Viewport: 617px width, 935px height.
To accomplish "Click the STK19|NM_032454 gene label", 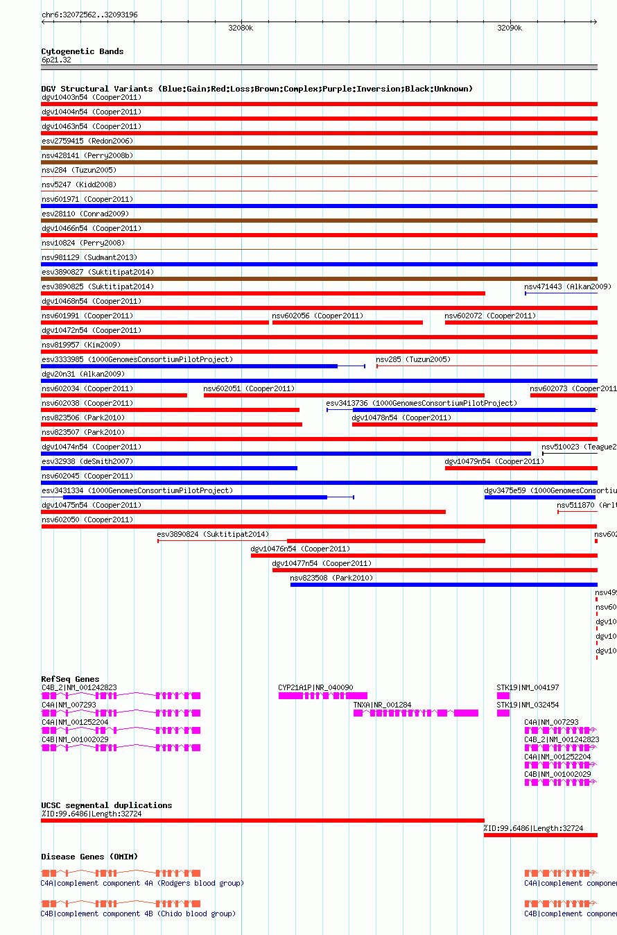I will (528, 705).
